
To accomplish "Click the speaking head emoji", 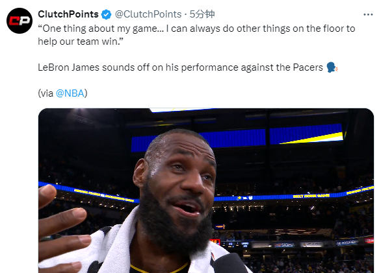I will point(332,67).
